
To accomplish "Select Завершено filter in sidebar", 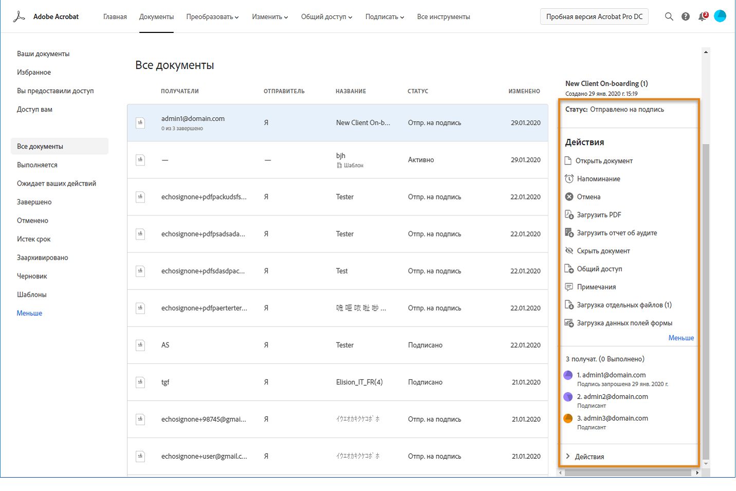I will pyautogui.click(x=34, y=202).
